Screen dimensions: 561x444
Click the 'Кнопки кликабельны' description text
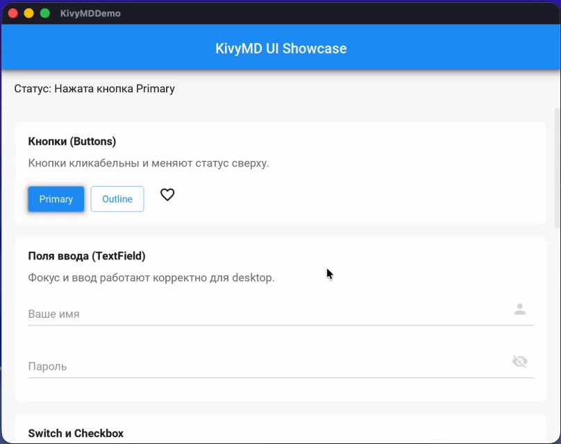coord(148,164)
